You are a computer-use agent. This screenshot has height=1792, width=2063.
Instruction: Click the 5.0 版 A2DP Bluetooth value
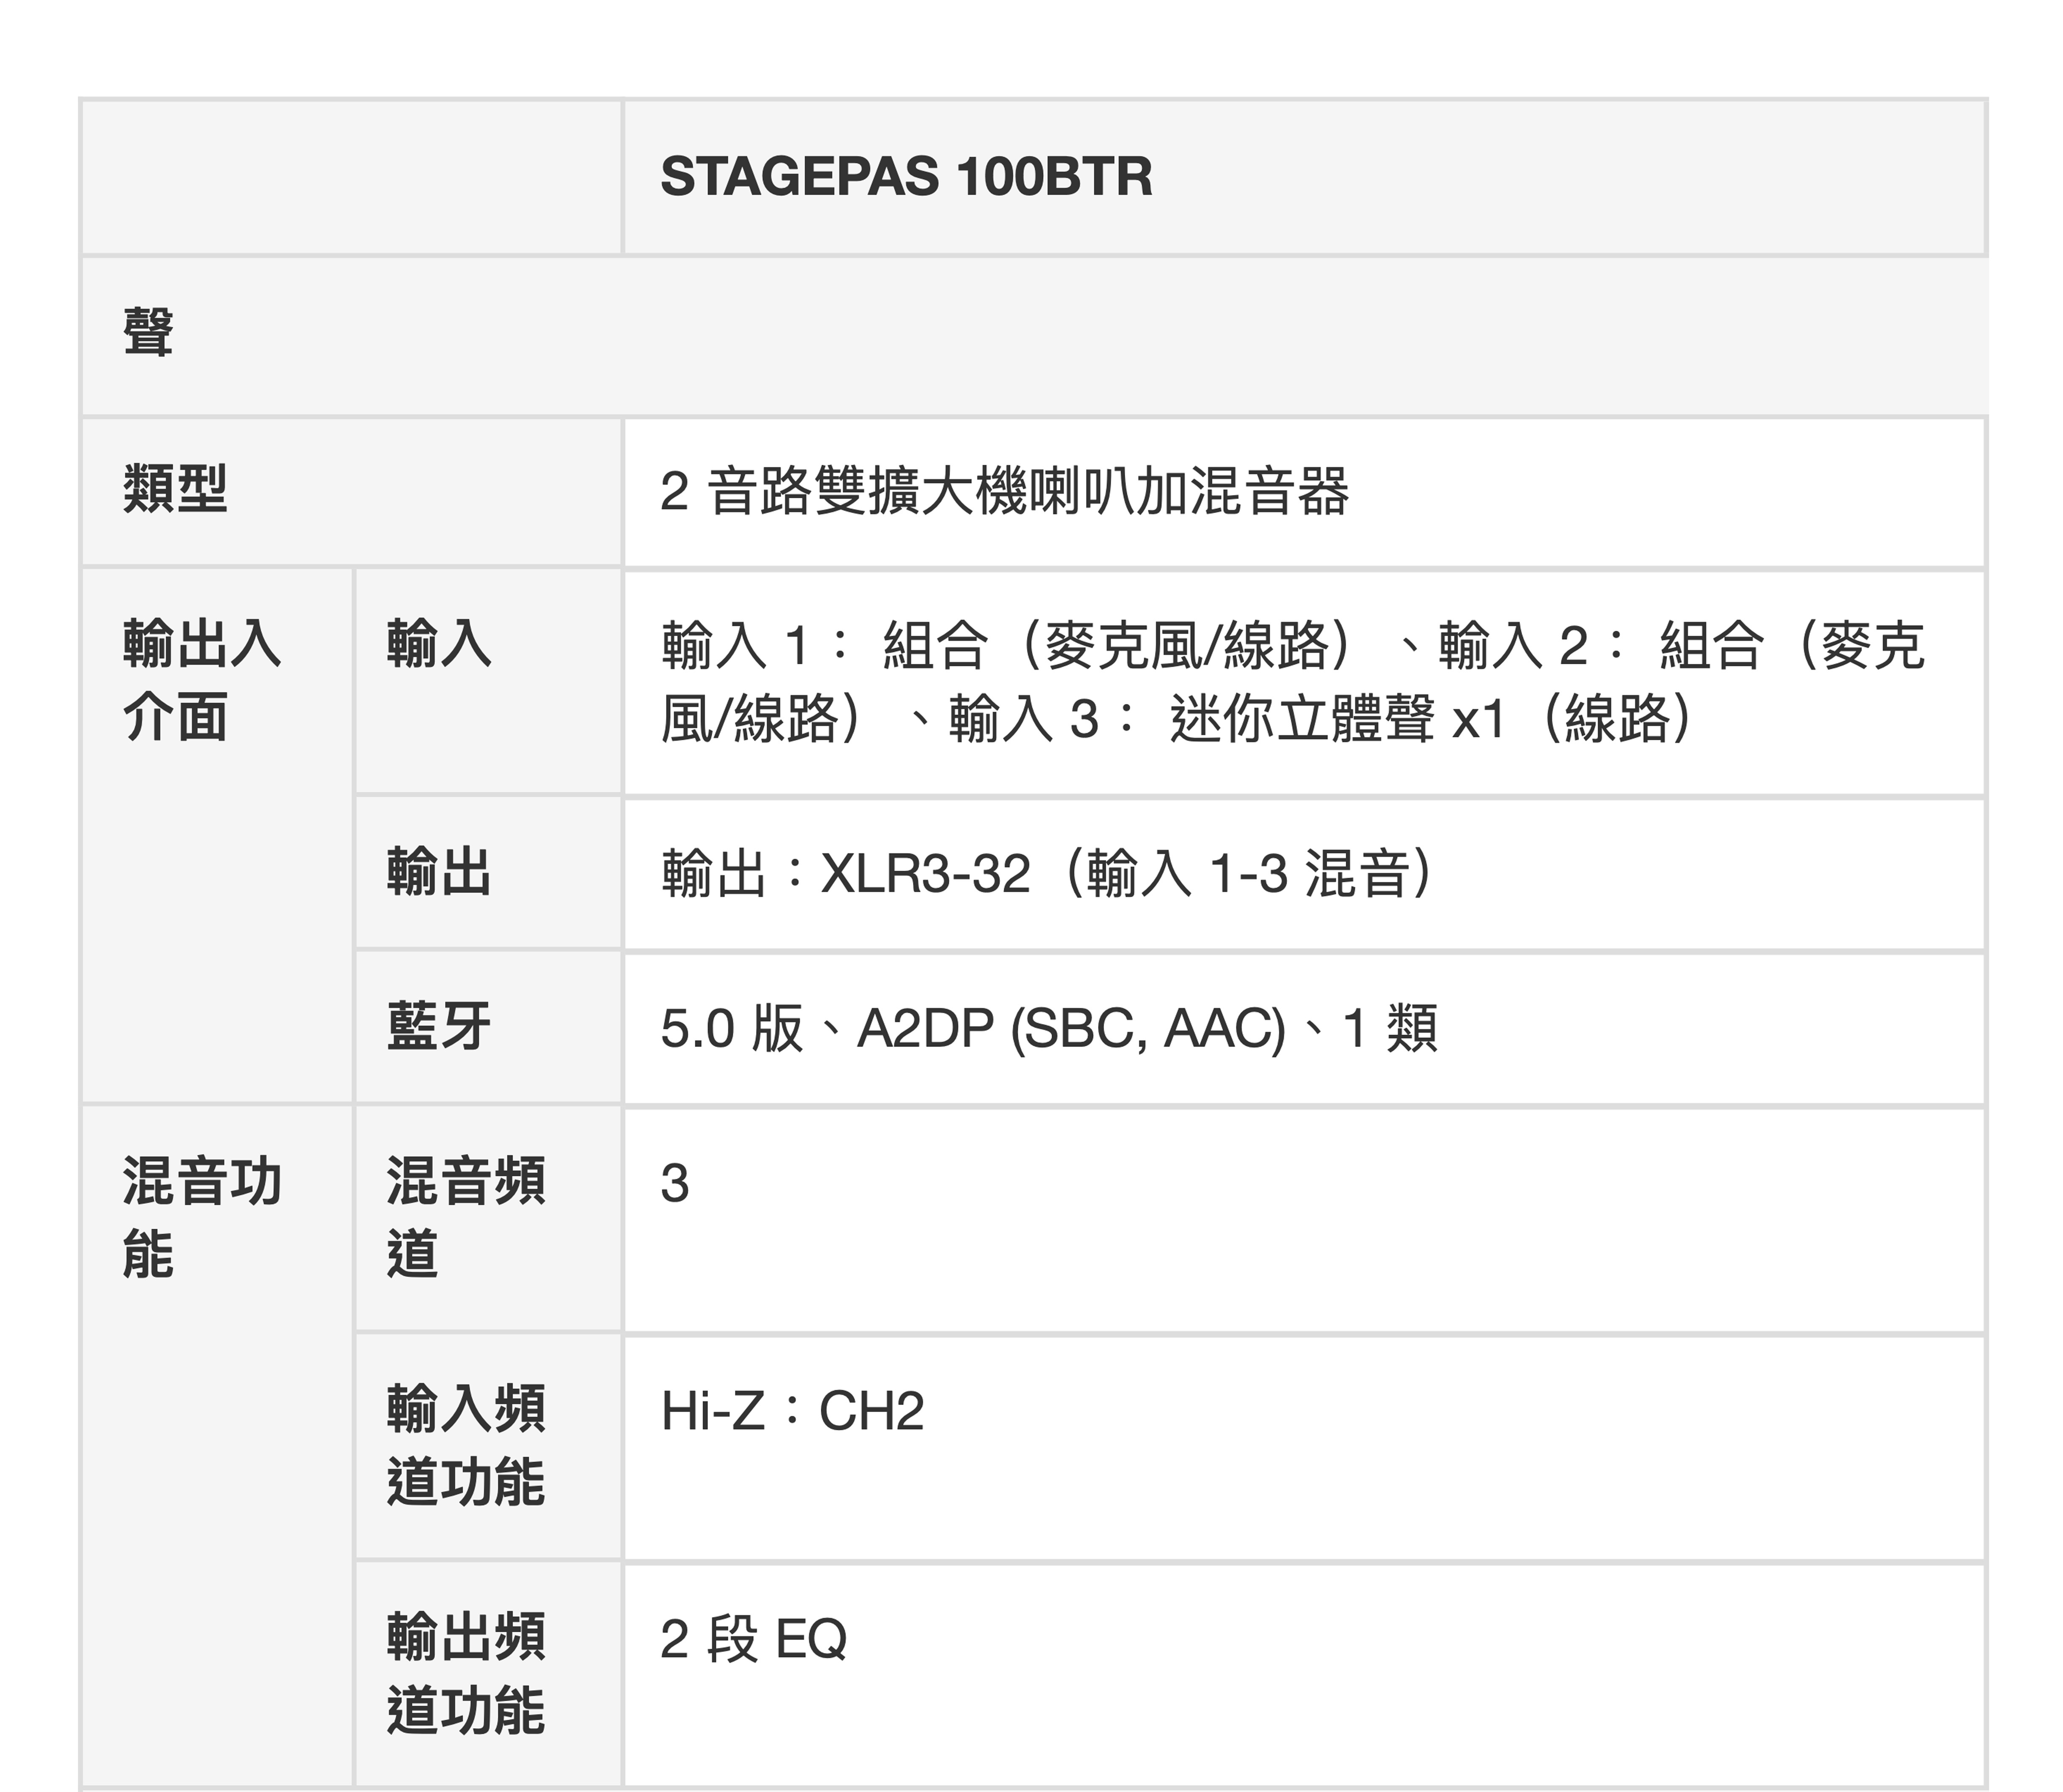[1048, 1028]
